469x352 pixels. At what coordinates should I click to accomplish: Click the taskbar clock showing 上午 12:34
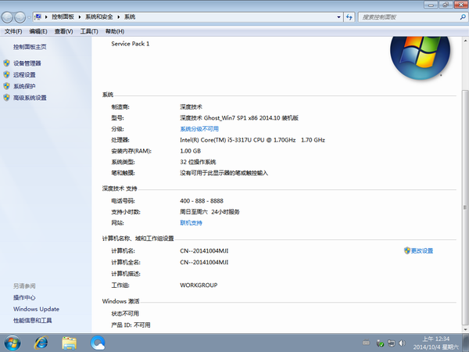pyautogui.click(x=435, y=343)
